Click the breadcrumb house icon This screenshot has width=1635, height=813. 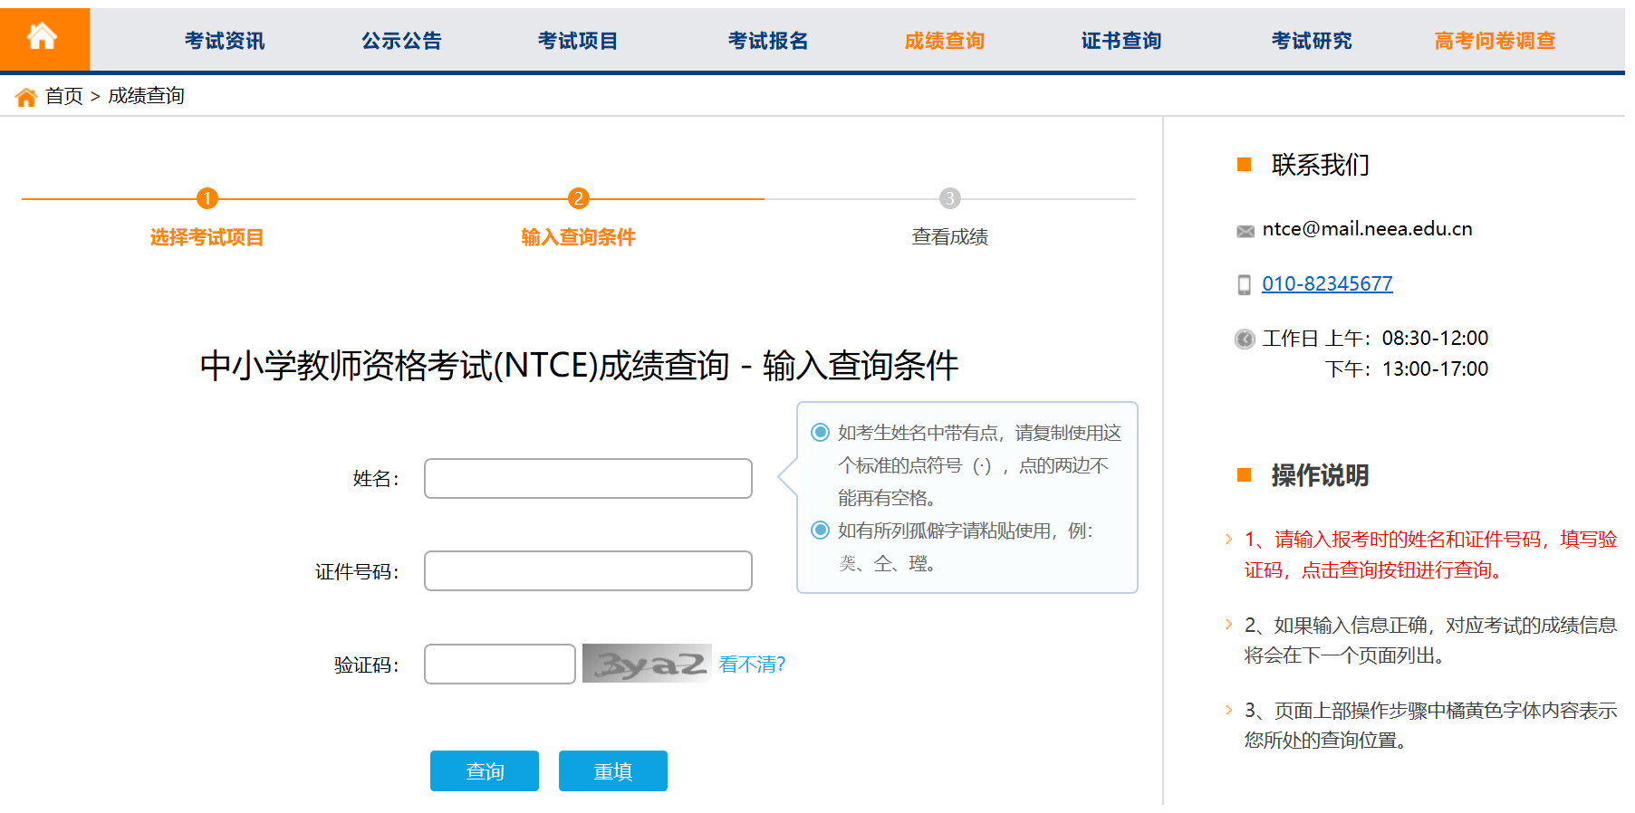coord(26,97)
